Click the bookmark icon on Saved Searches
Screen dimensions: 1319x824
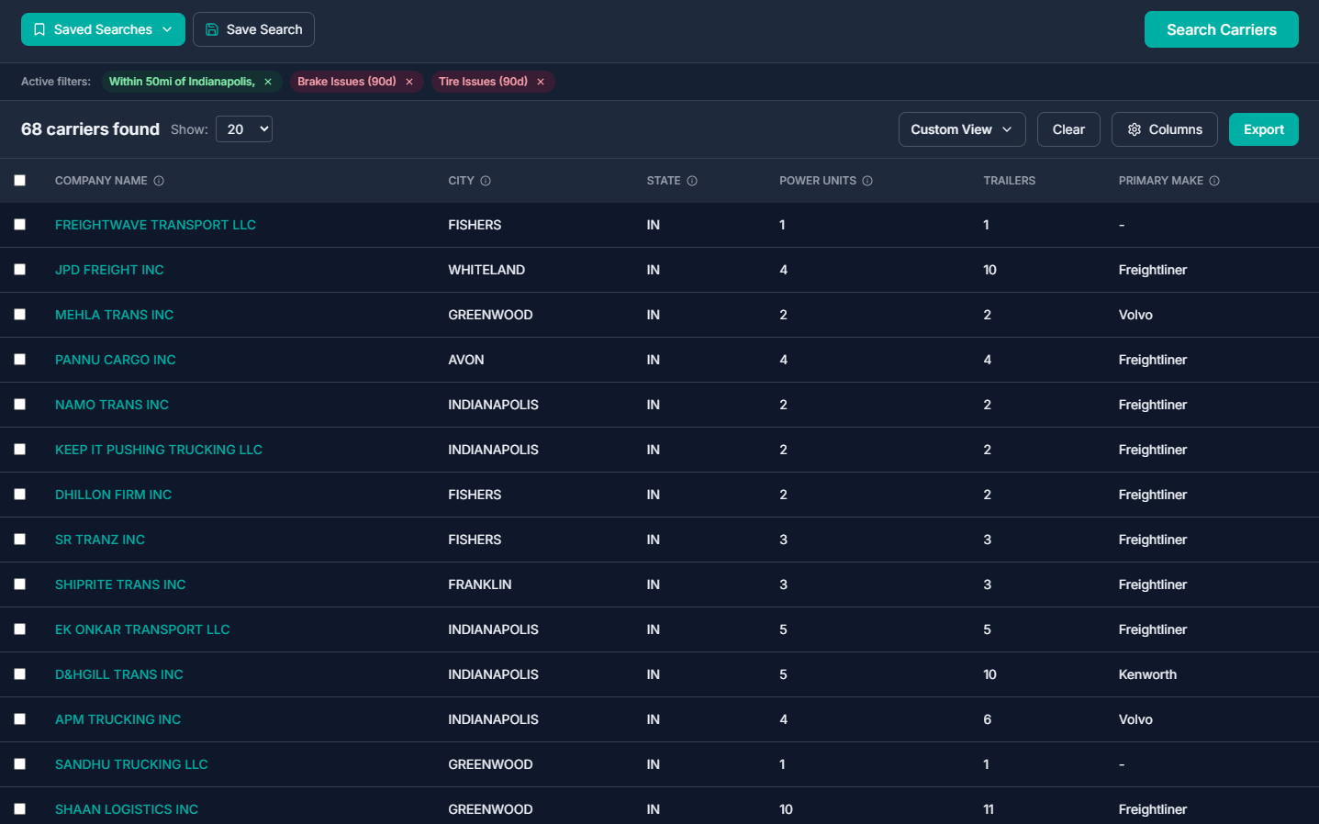point(39,28)
